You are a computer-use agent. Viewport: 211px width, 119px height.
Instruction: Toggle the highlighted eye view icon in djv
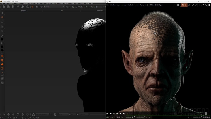tap(186, 5)
